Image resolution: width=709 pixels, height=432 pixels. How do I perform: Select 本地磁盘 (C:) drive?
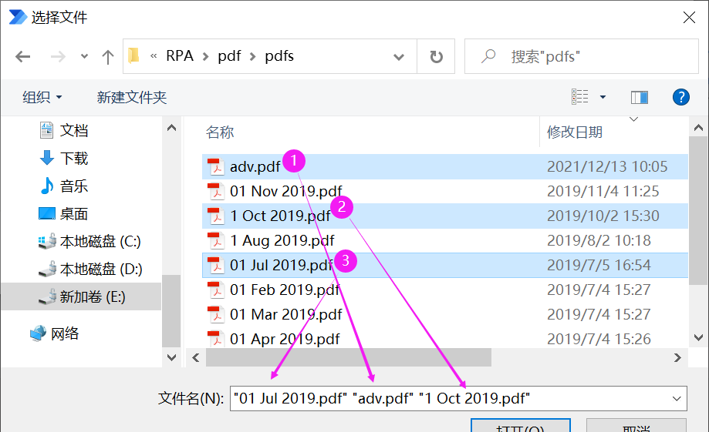pyautogui.click(x=100, y=242)
